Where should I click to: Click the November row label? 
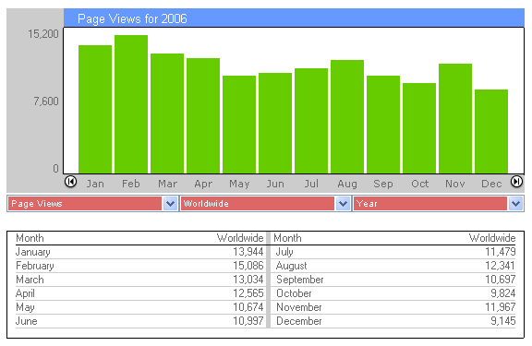pyautogui.click(x=299, y=307)
